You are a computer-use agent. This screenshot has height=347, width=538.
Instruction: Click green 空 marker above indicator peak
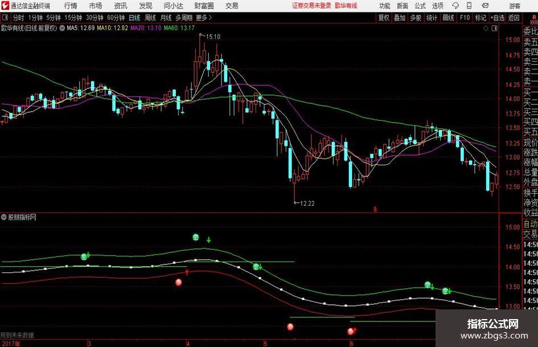click(x=196, y=237)
